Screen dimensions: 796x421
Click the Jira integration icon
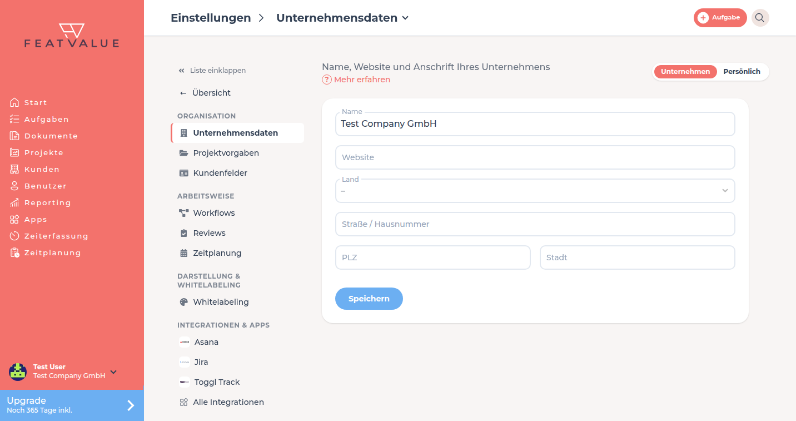point(185,362)
